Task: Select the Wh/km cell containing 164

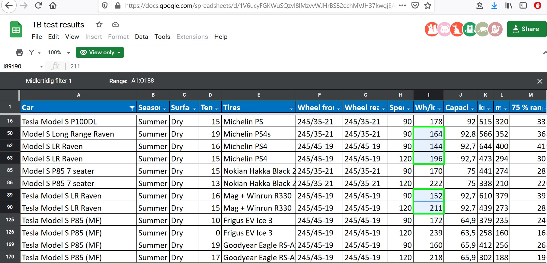Action: 429,134
